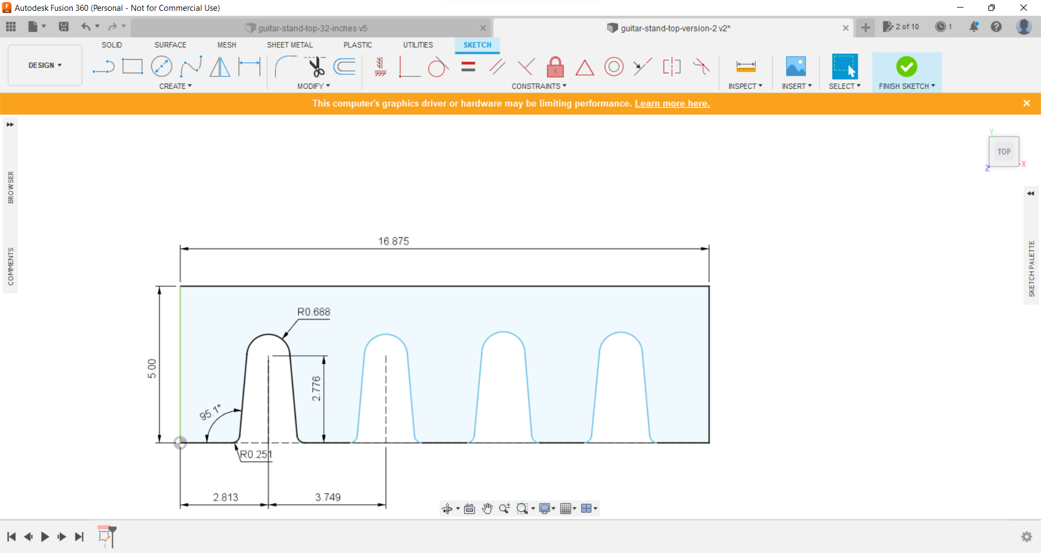This screenshot has height=553, width=1041.
Task: Toggle the Parallel constraint
Action: tap(497, 66)
